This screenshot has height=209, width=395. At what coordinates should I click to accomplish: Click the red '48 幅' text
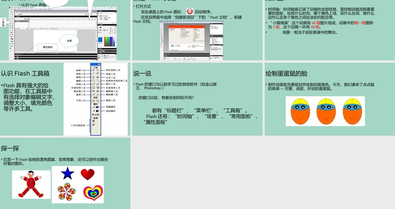316,22
